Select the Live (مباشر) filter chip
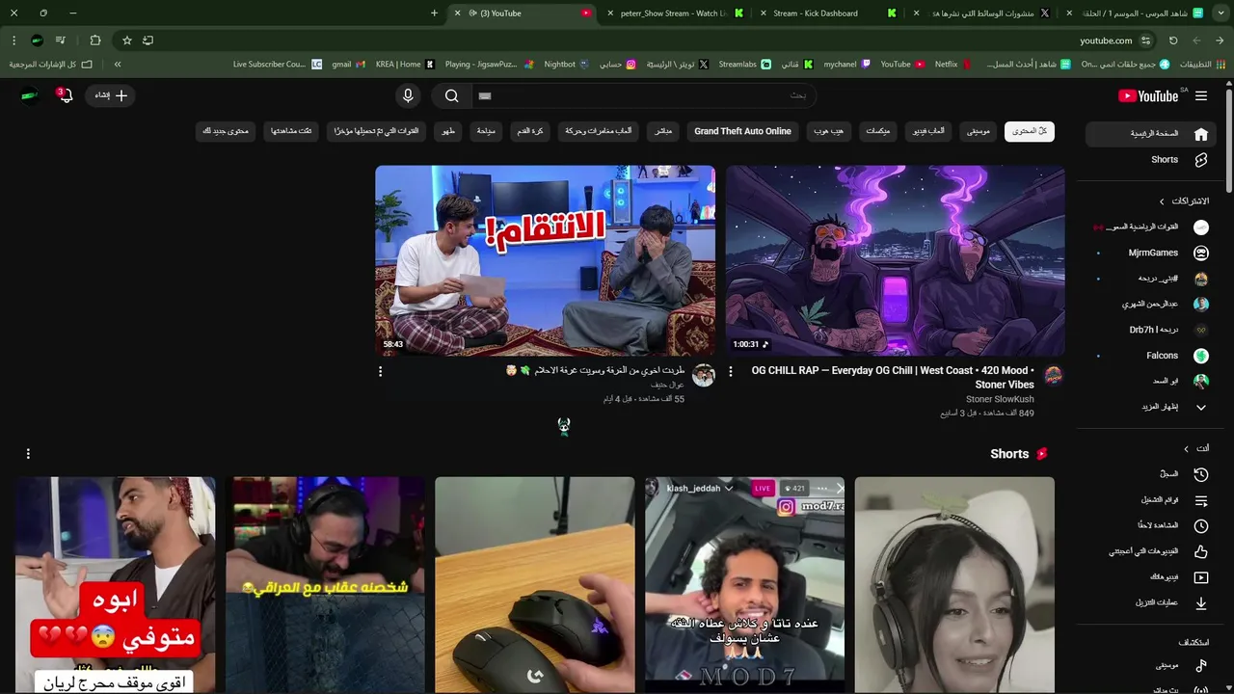Viewport: 1234px width, 694px height. pyautogui.click(x=663, y=131)
